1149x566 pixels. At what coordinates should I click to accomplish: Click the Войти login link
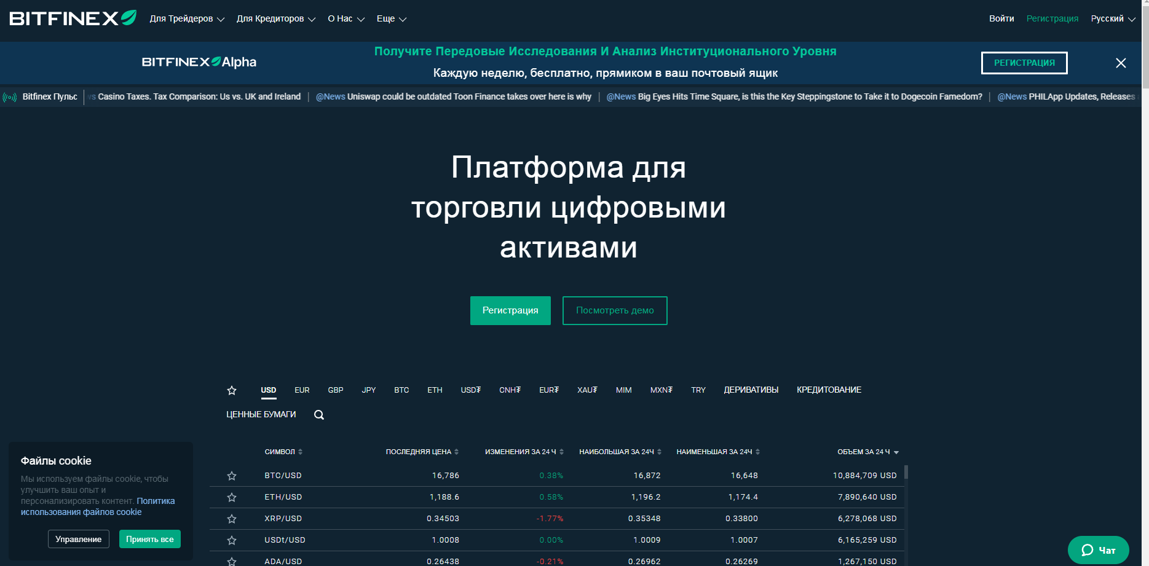point(1001,19)
